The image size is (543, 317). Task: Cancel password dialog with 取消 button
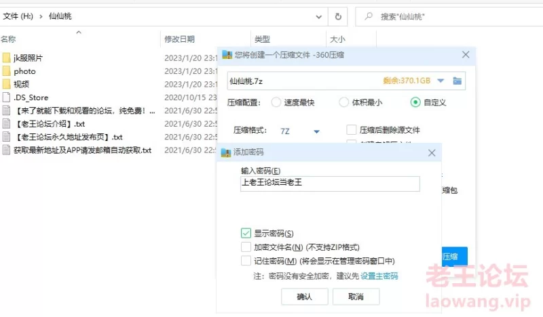point(356,297)
